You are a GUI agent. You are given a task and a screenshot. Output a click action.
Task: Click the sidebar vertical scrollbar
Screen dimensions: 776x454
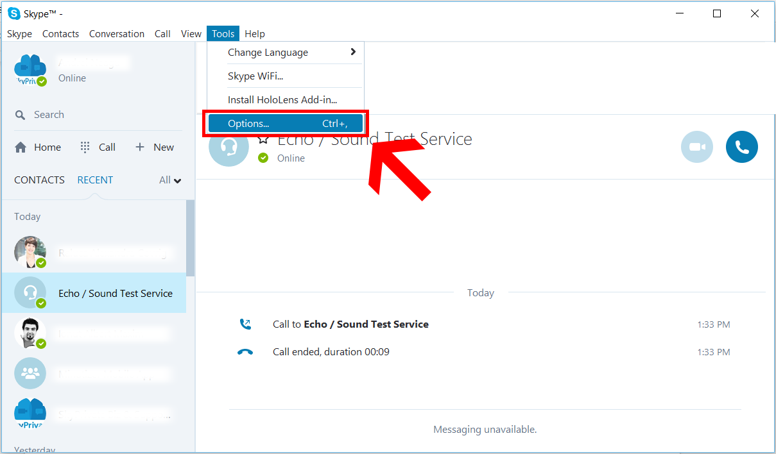coord(190,238)
